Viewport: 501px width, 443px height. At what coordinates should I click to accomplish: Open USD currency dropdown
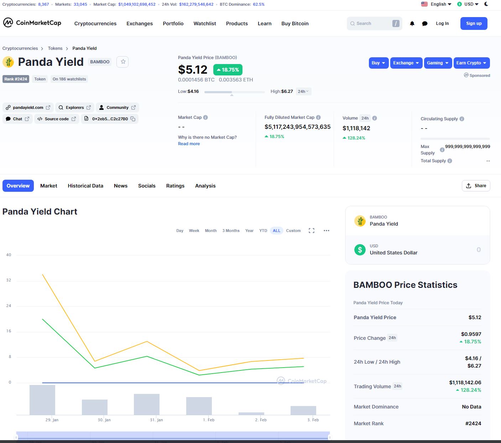click(468, 4)
